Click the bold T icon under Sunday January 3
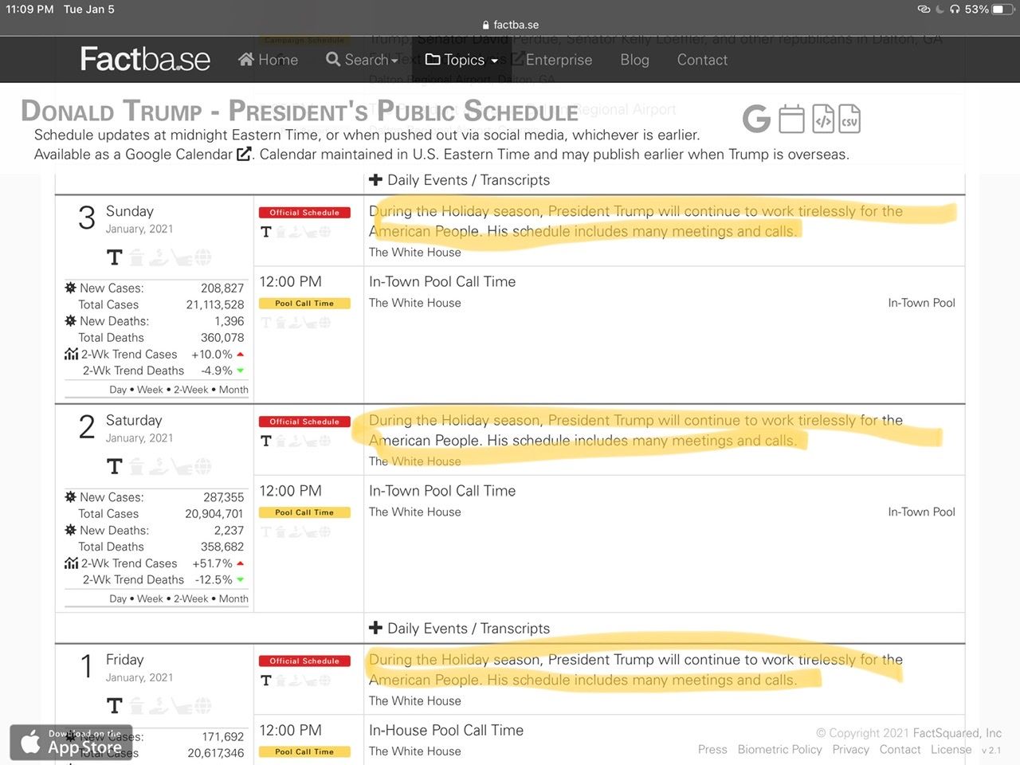The image size is (1020, 765). point(115,257)
